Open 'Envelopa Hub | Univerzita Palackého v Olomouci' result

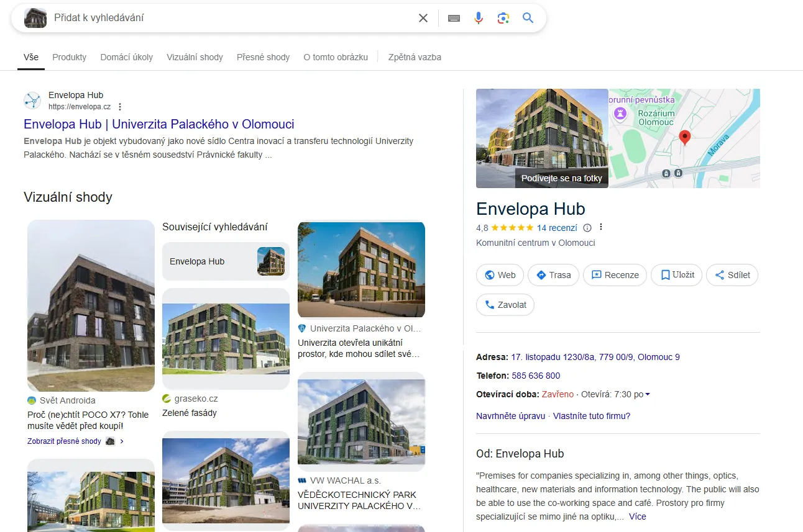click(159, 124)
